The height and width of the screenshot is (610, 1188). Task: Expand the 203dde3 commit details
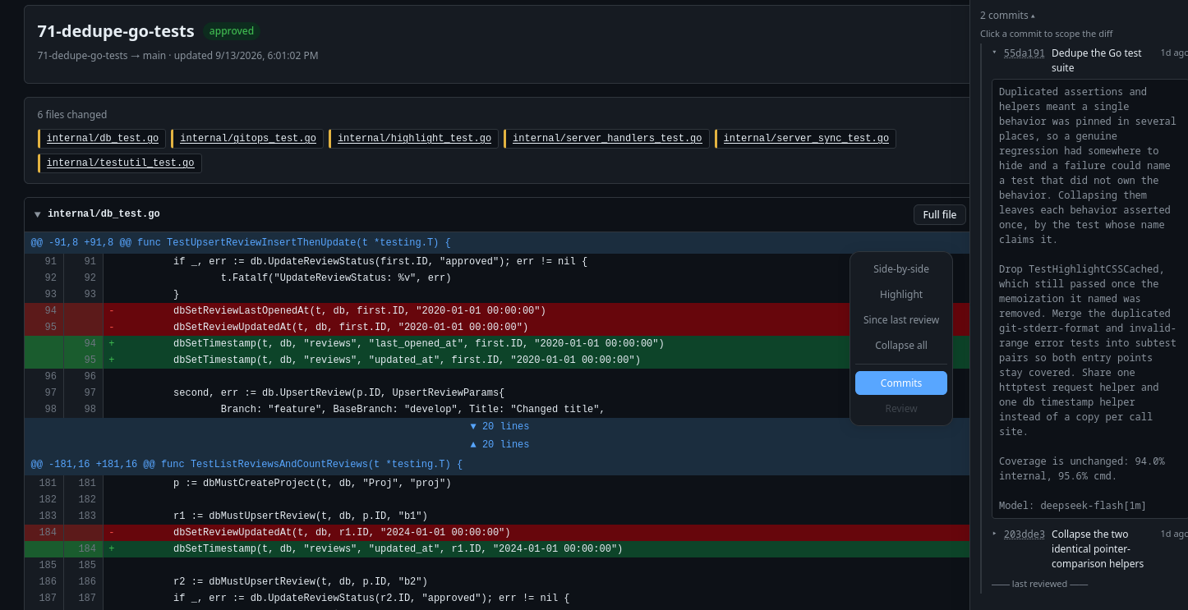click(x=994, y=534)
